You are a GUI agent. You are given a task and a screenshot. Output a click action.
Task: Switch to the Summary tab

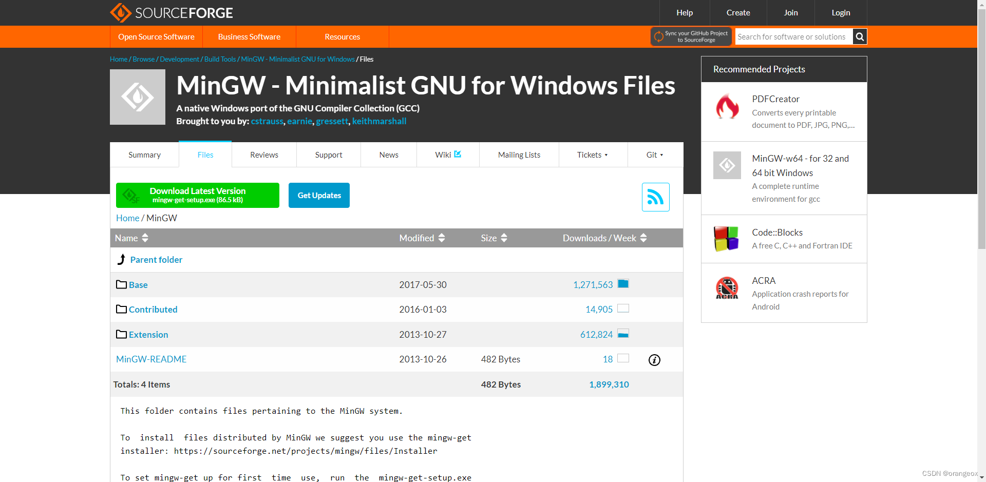click(x=144, y=155)
